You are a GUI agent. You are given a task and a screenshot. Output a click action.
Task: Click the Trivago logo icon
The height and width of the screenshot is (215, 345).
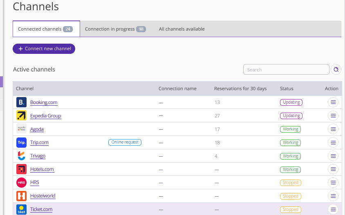tap(21, 156)
